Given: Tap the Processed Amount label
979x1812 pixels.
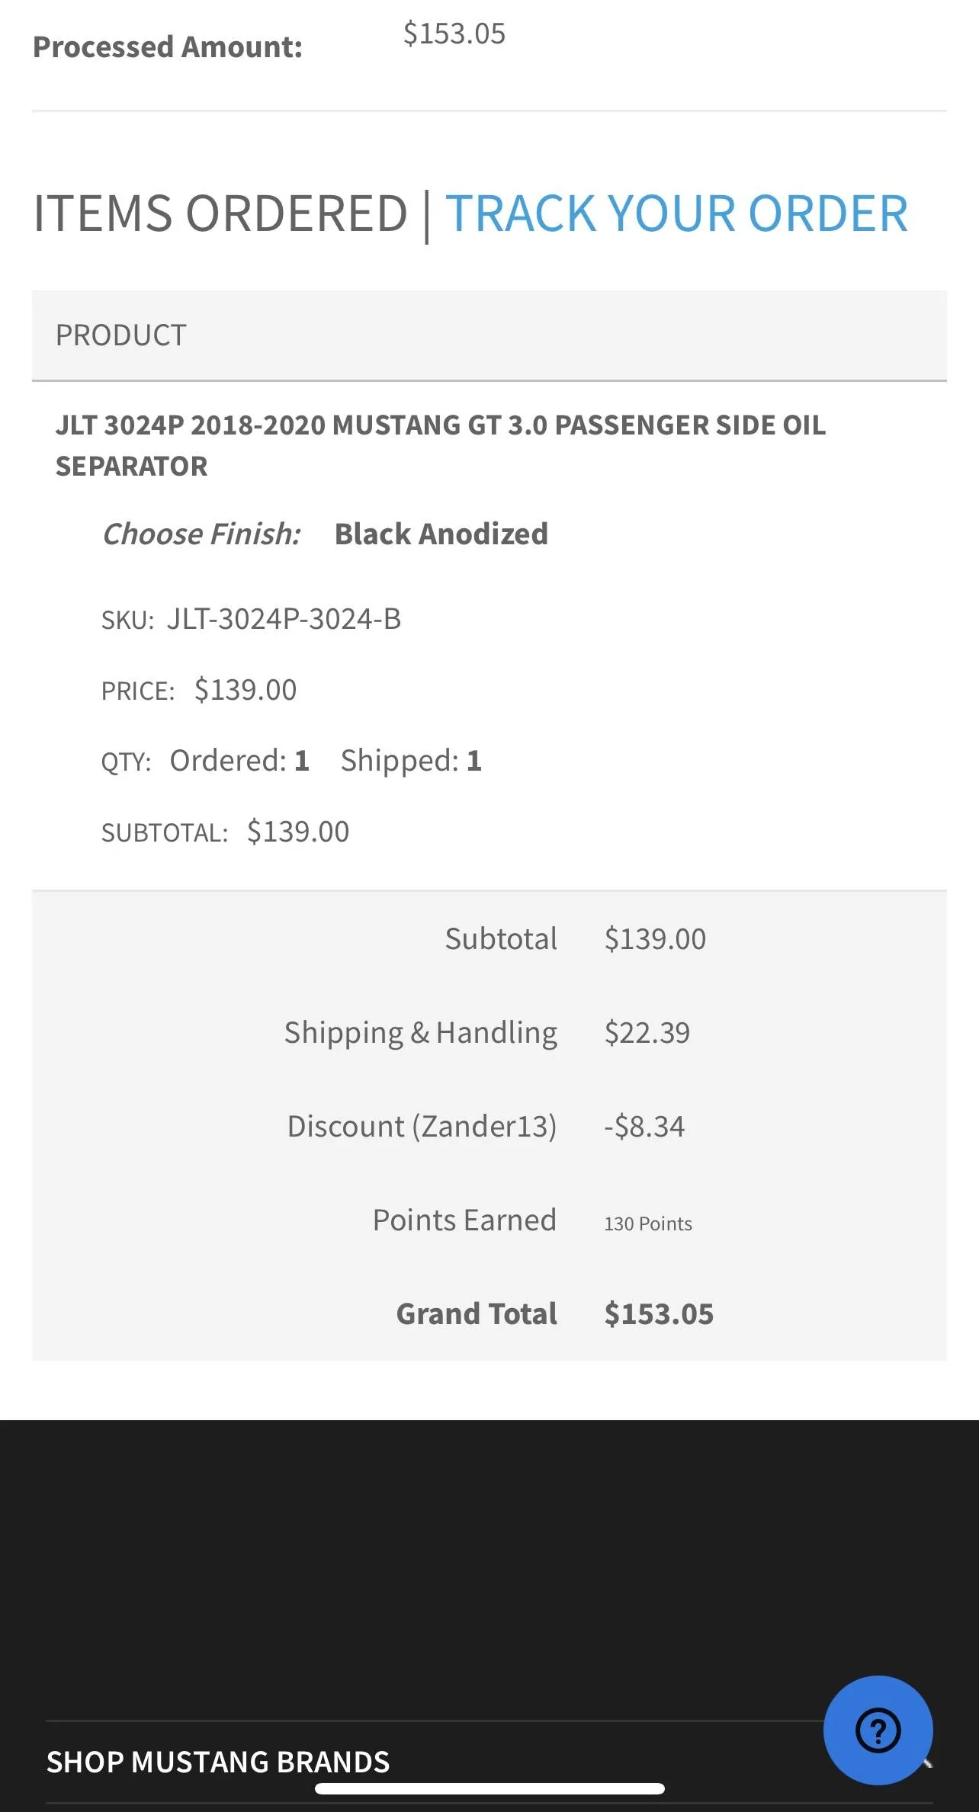Looking at the screenshot, I should point(167,47).
